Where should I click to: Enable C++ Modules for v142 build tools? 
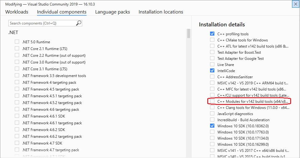(x=212, y=101)
